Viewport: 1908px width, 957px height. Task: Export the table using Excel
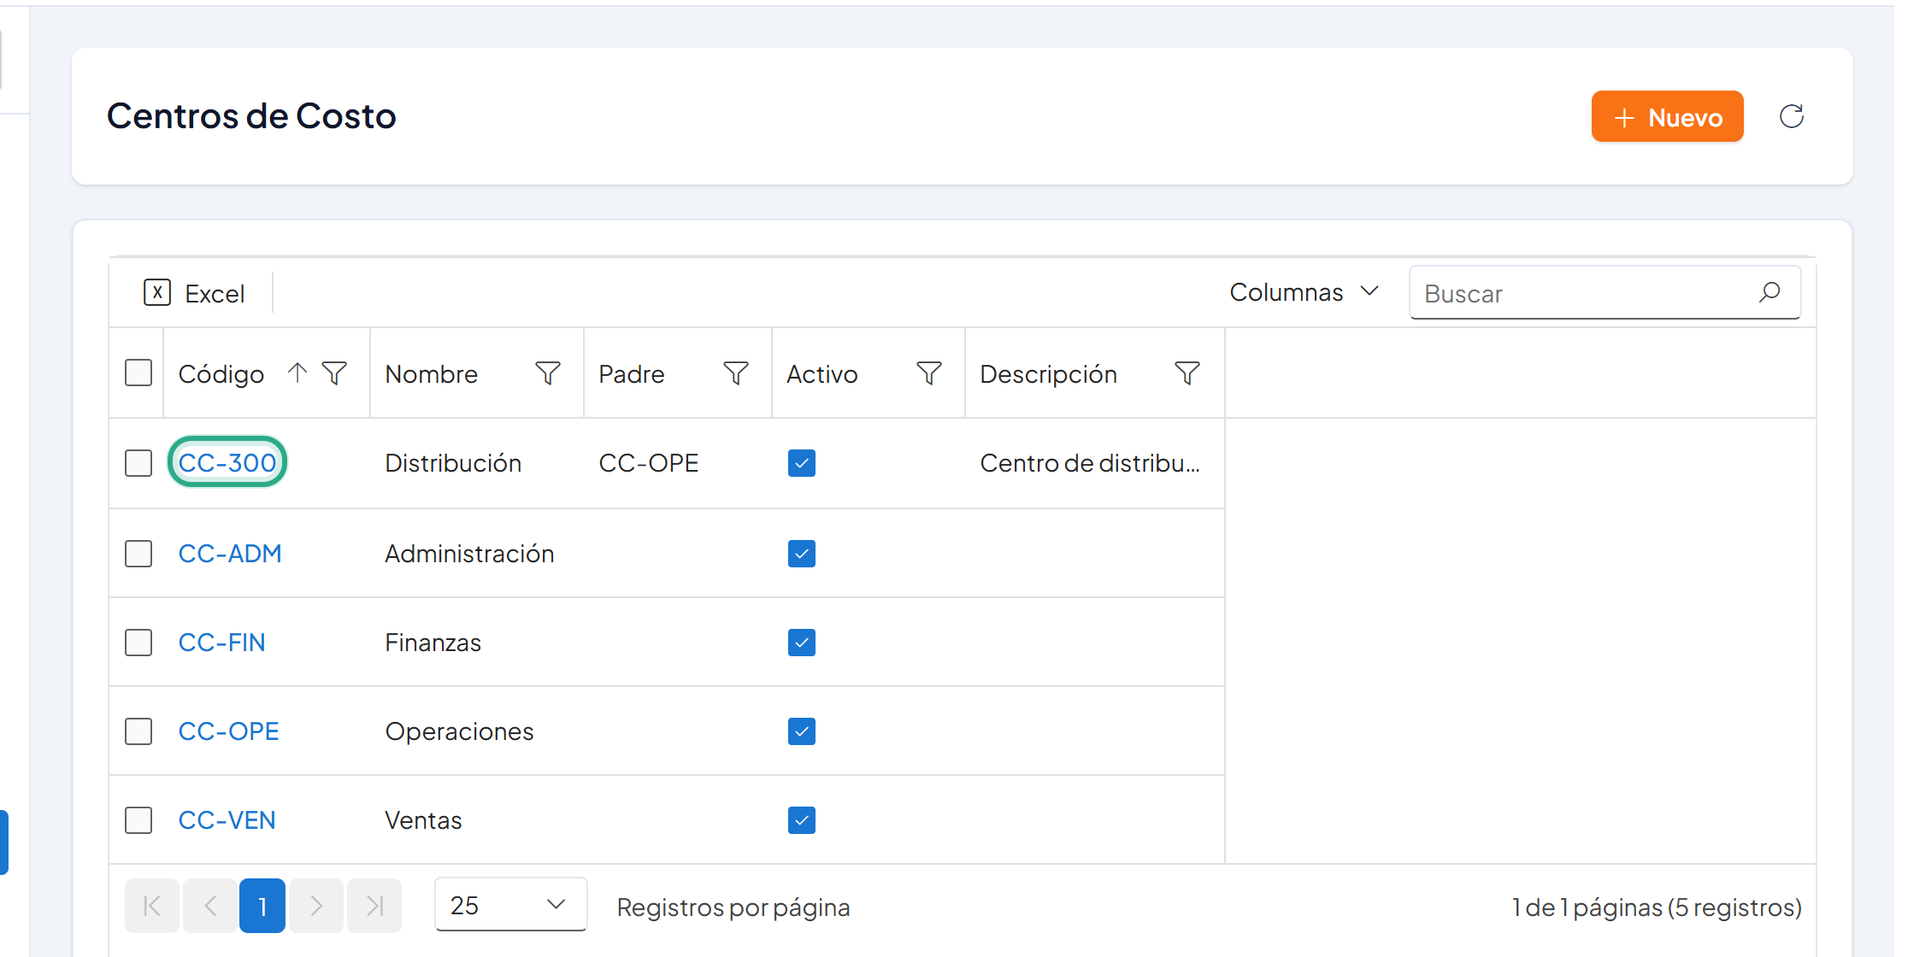(x=194, y=293)
